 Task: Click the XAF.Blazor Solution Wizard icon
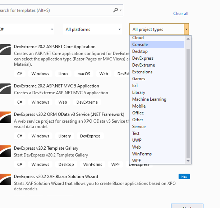(x=5, y=180)
